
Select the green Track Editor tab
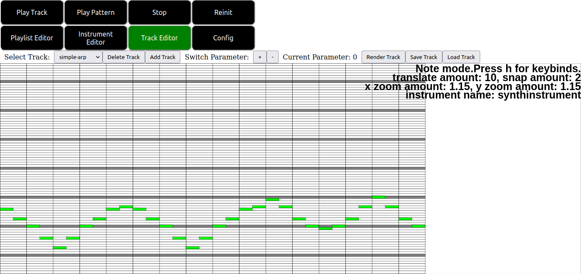(x=159, y=38)
